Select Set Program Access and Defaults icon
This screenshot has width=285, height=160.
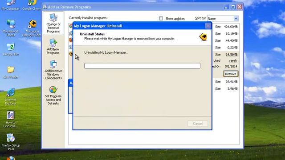53,95
